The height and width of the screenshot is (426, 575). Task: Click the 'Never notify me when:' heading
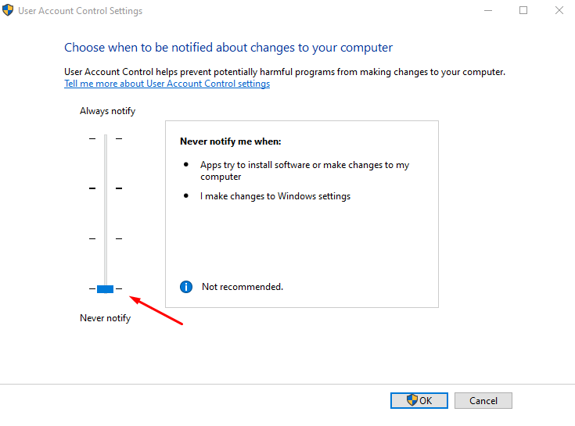pyautogui.click(x=230, y=141)
